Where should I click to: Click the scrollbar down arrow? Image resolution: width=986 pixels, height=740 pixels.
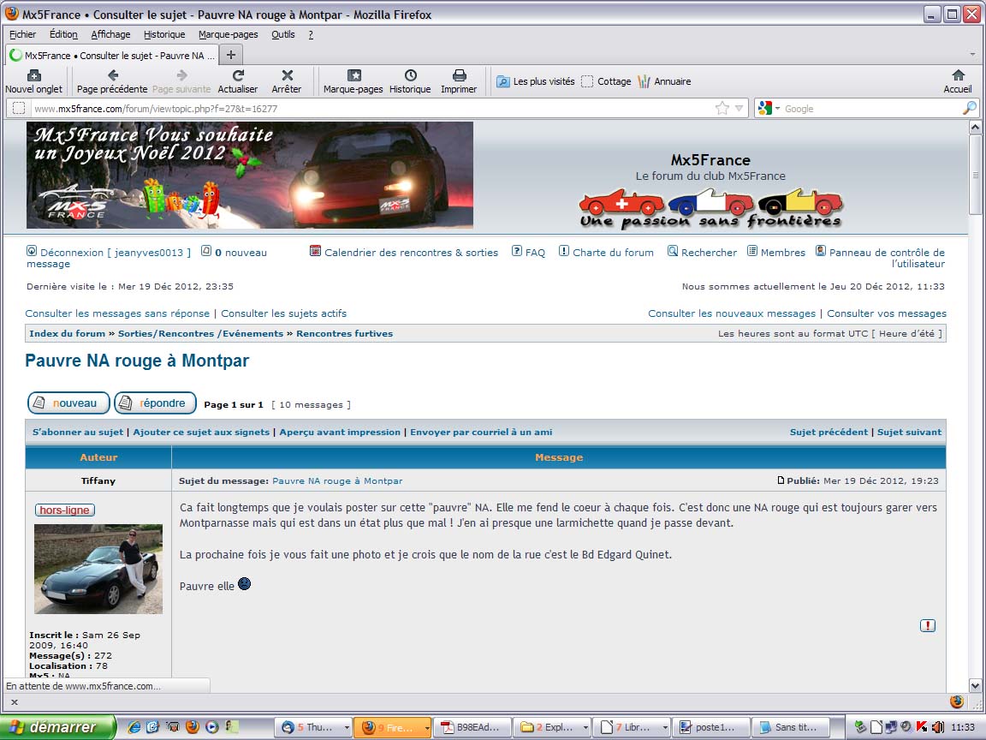(x=975, y=686)
